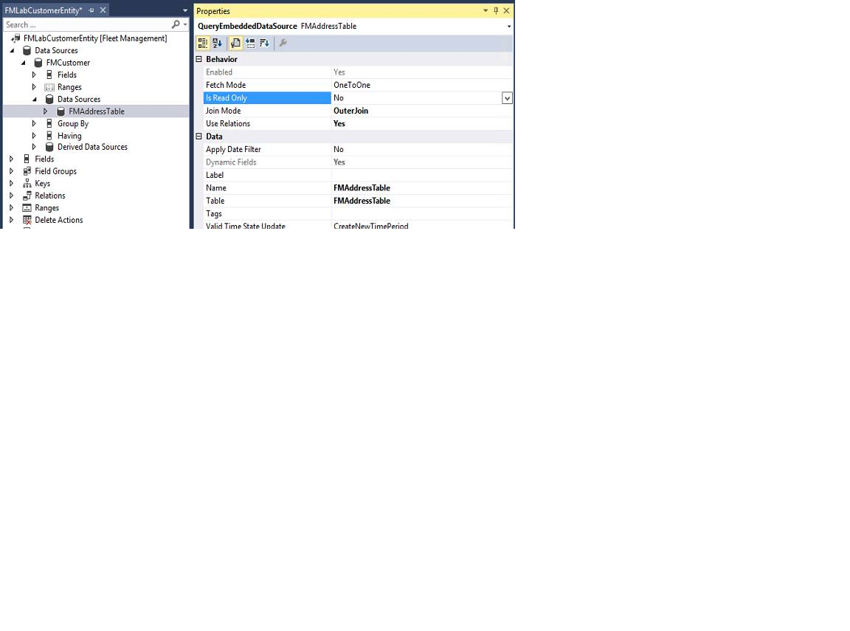Select the Group By tree item

(x=72, y=123)
